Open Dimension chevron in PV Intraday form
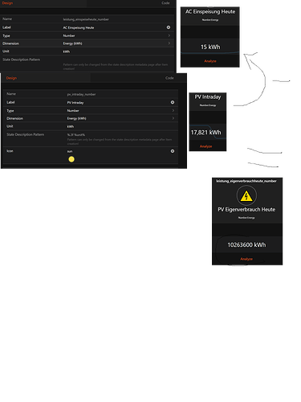The image size is (301, 402). coord(173,118)
